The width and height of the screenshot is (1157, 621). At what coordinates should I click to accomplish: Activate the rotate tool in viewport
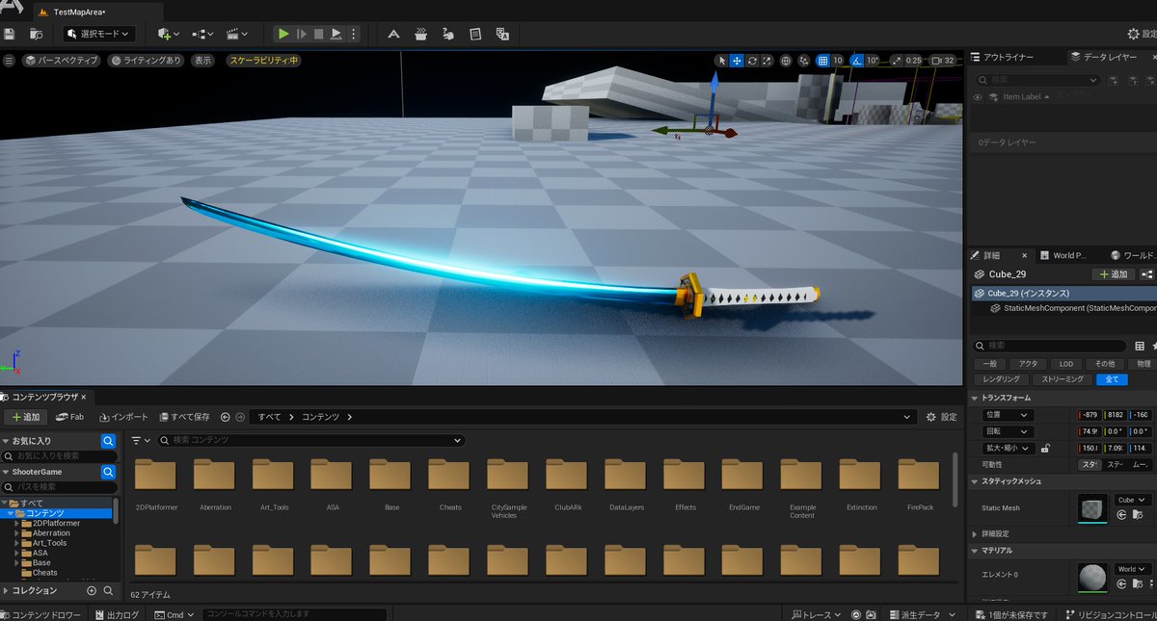coord(751,60)
